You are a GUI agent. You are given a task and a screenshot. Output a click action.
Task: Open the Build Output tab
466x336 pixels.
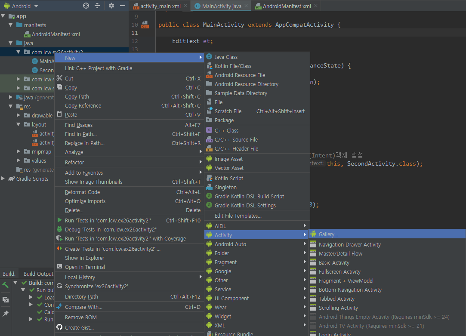click(x=38, y=274)
